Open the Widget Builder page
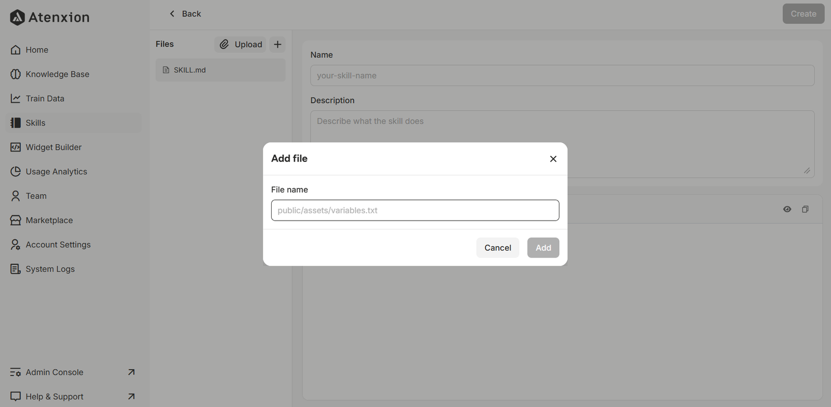Screen dimensions: 831x407 click(75, 147)
